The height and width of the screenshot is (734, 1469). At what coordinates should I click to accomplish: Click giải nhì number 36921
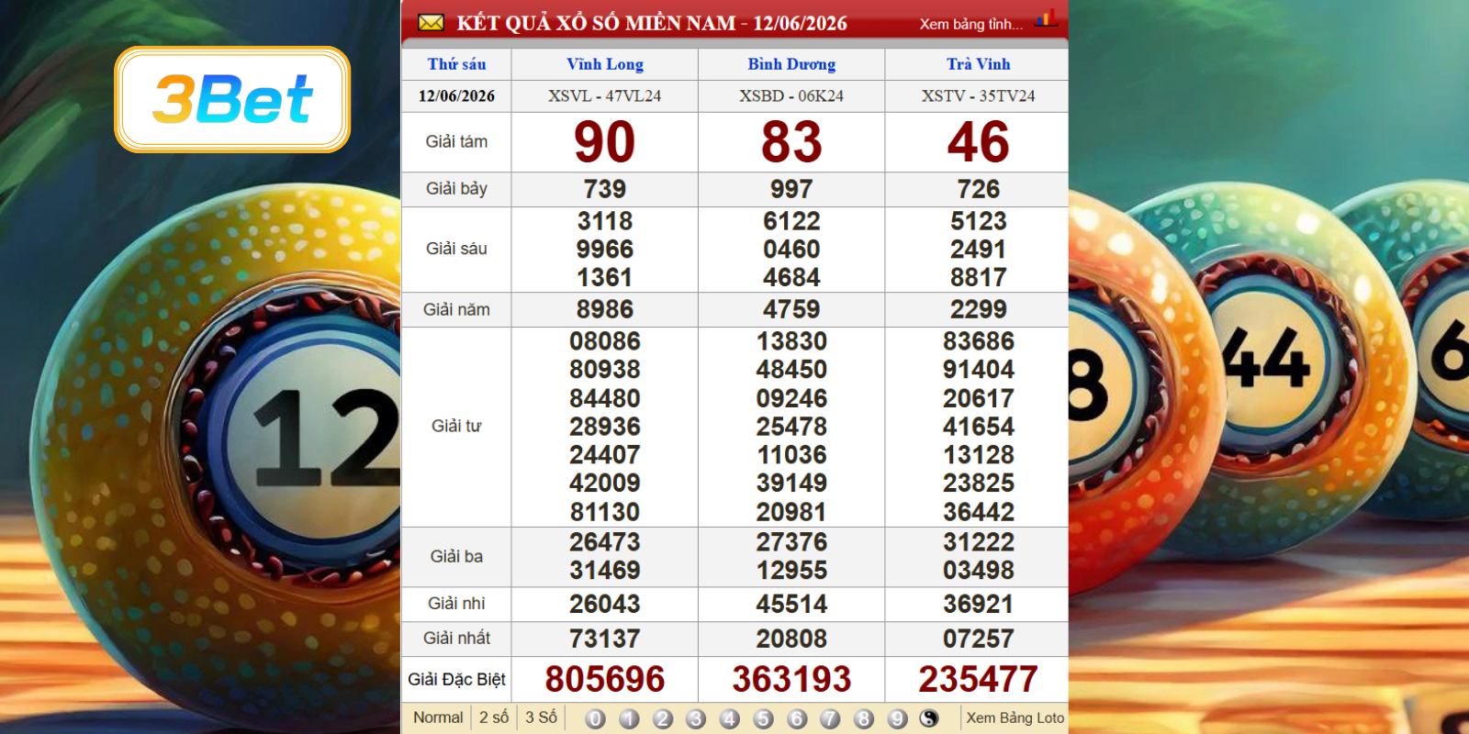[x=979, y=605]
